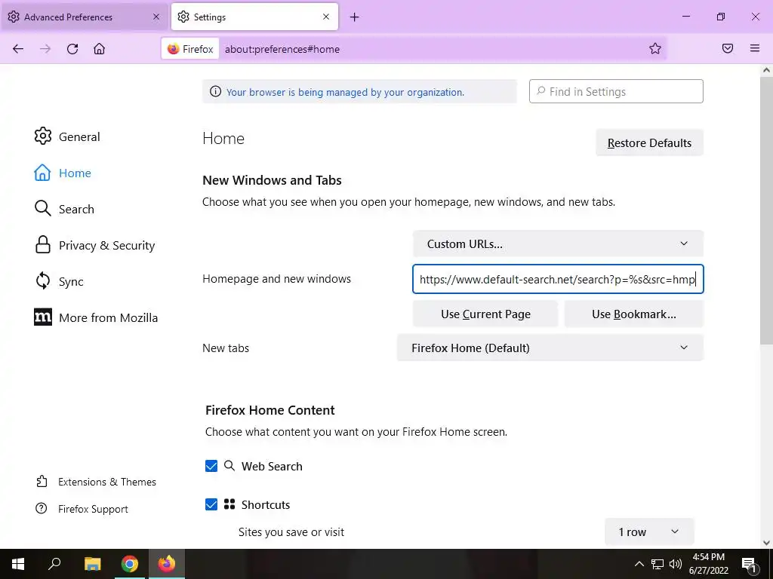Click the Mozilla 'm' logo icon
773x579 pixels.
click(x=43, y=317)
